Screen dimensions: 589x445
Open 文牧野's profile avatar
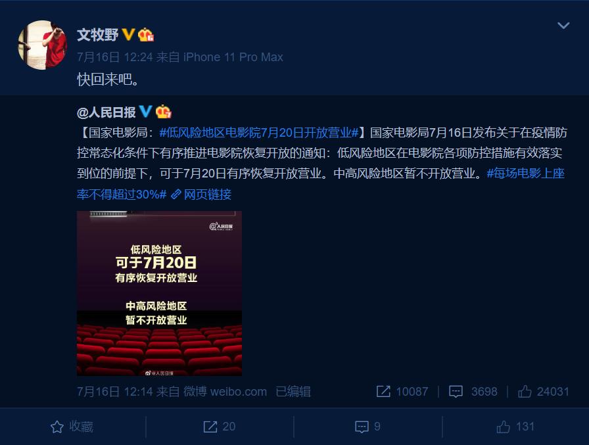(x=43, y=45)
